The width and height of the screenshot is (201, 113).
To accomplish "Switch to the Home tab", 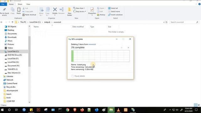I will point(11,4).
